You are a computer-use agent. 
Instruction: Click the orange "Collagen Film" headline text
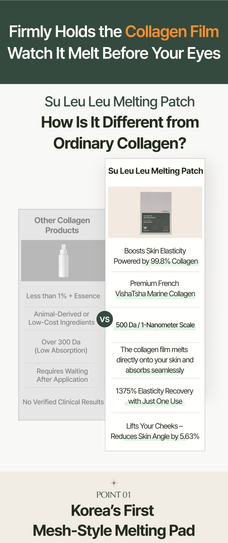point(172,31)
